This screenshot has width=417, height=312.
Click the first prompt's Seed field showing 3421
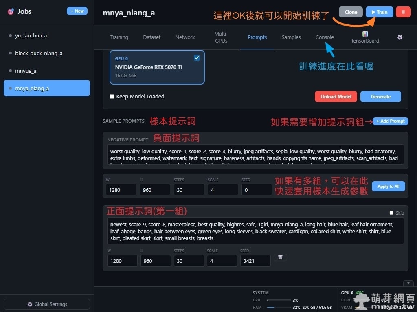255,261
